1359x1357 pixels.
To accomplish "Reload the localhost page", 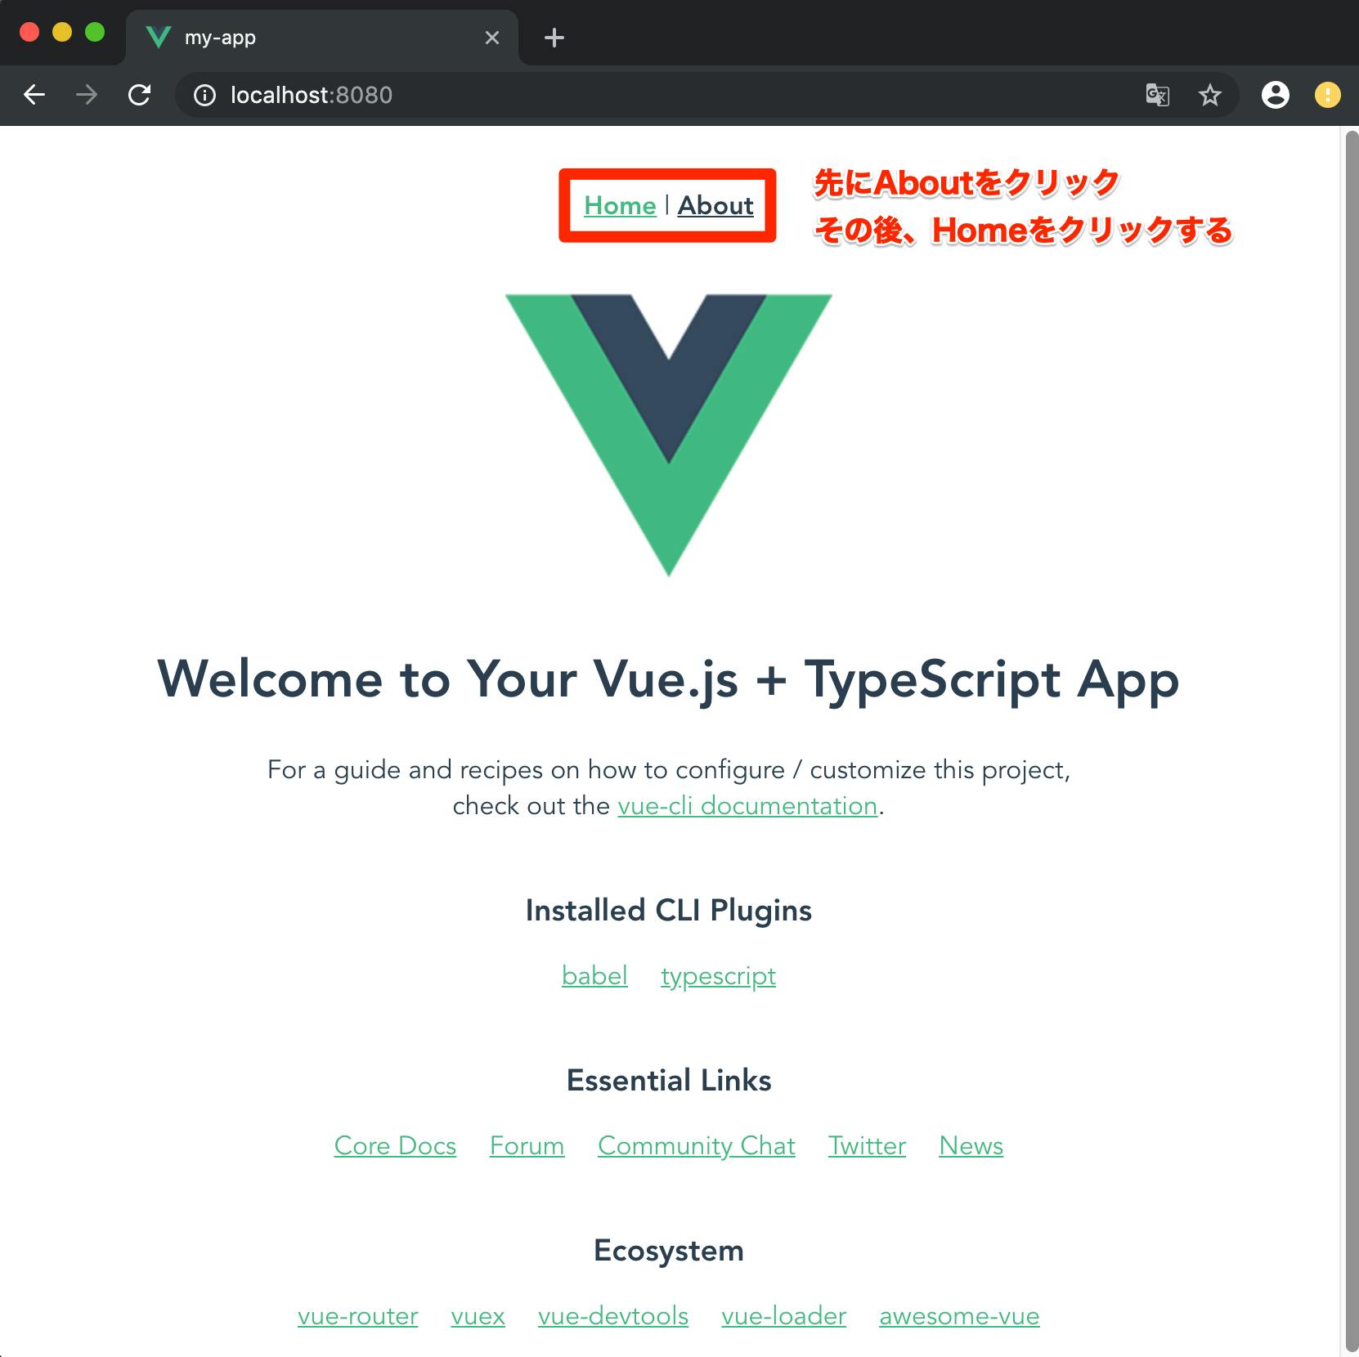I will 140,95.
